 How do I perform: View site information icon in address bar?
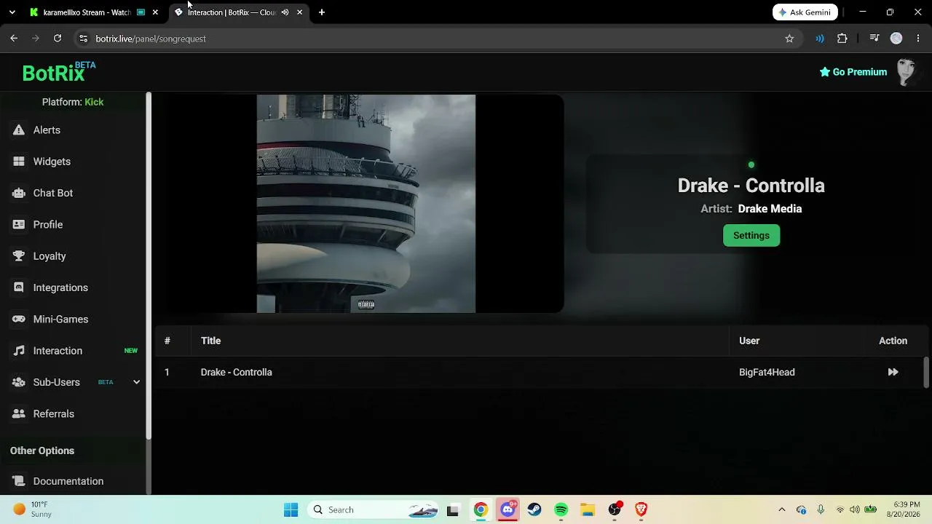pos(83,39)
